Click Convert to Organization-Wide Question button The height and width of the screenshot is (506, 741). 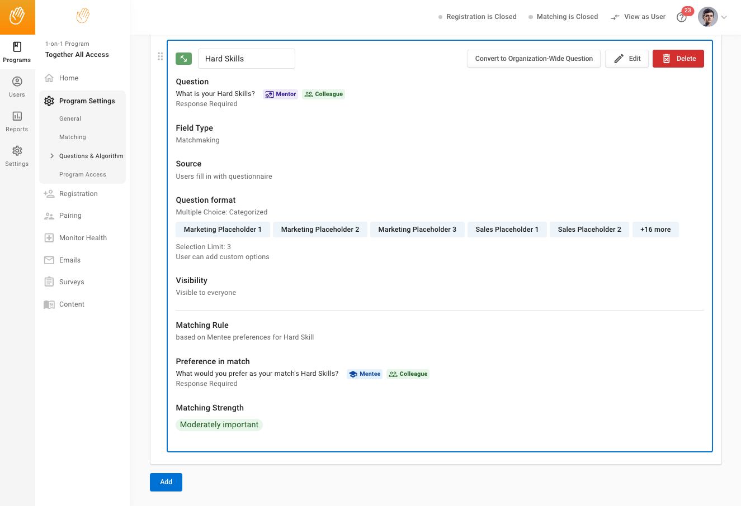tap(534, 59)
